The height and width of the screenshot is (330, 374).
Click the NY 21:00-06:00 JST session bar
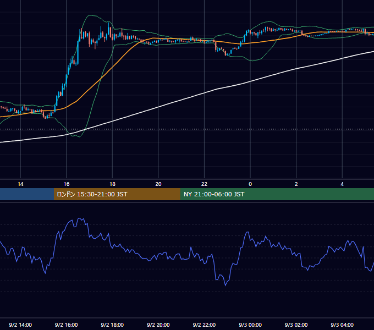pyautogui.click(x=277, y=194)
